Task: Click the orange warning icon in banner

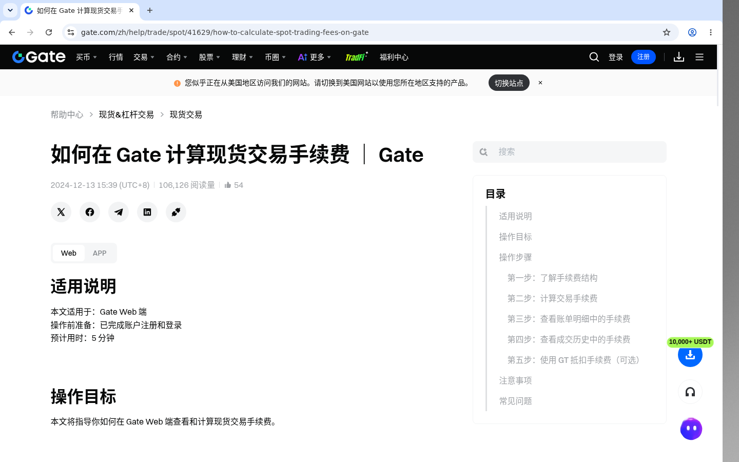Action: [x=177, y=83]
